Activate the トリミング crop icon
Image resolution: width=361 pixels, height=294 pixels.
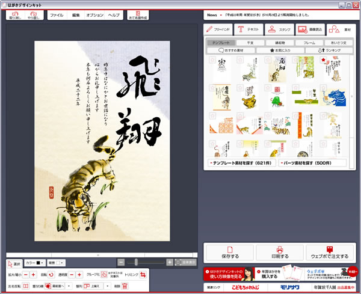coord(143,275)
